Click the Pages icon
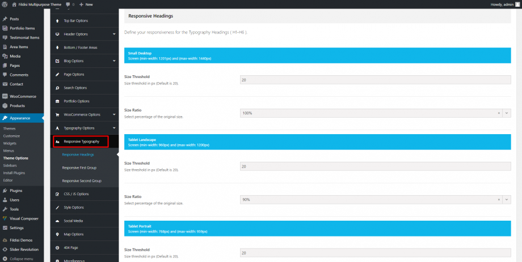Viewport: 522px width, 262px height. [5, 66]
